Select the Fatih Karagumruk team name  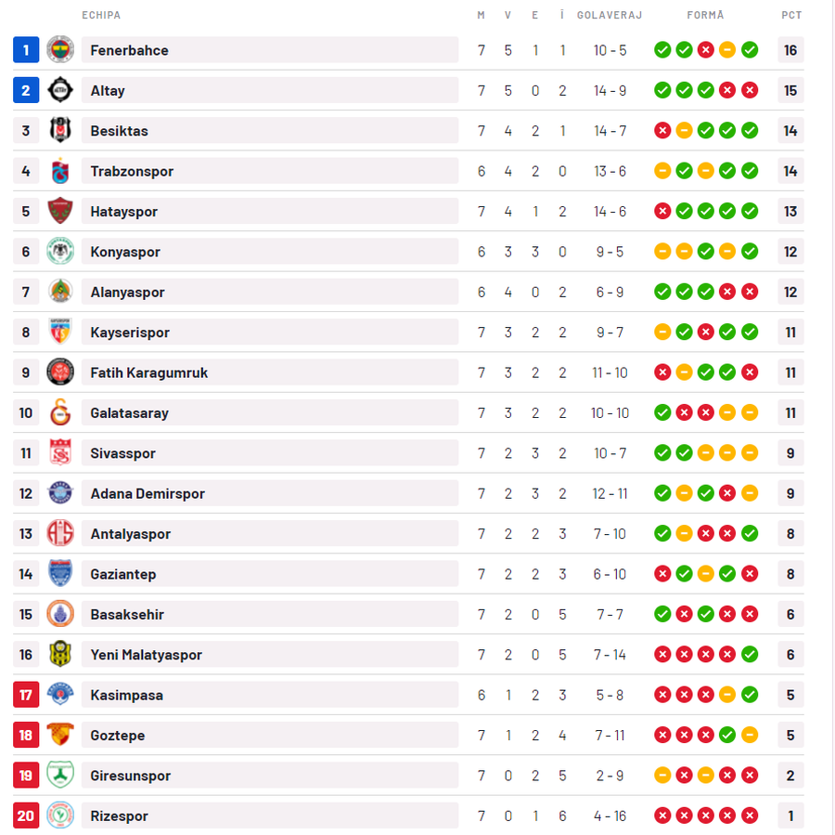[x=149, y=372]
